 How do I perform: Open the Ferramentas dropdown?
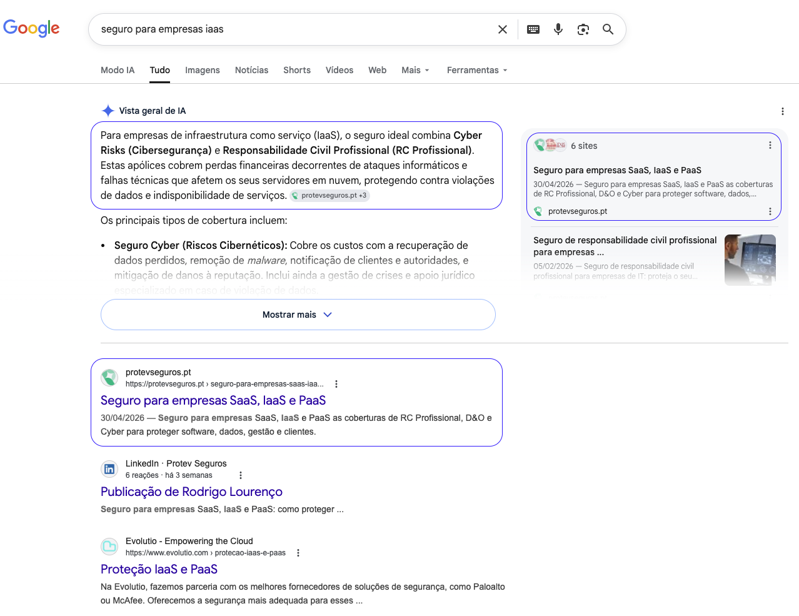[x=477, y=70]
